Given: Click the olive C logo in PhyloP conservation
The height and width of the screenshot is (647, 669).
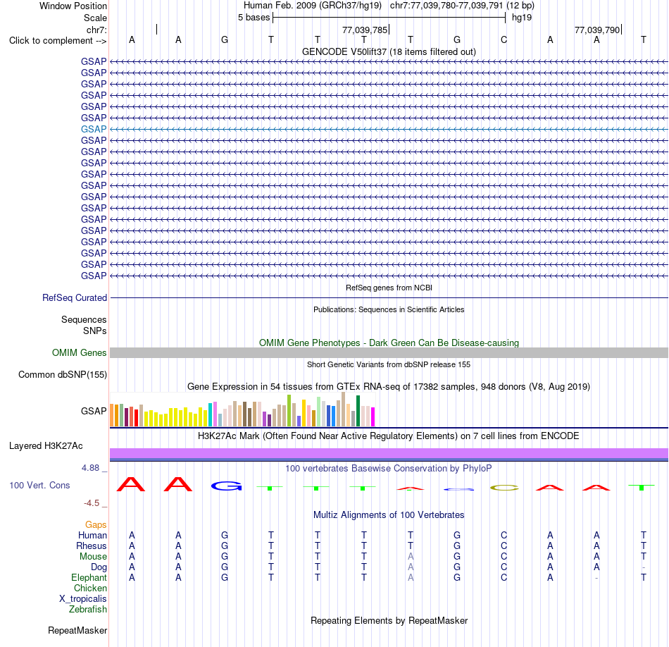Looking at the screenshot, I should tap(504, 488).
